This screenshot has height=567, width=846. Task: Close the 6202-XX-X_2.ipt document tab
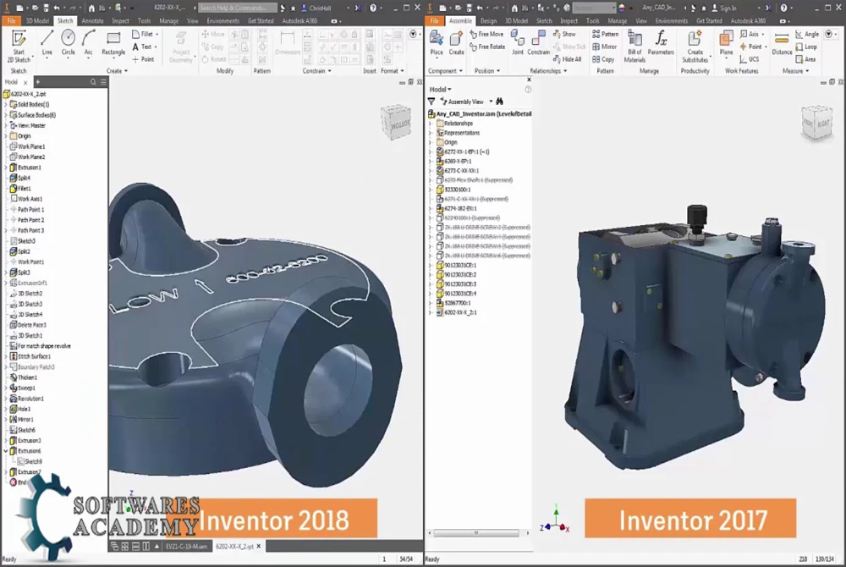[x=258, y=547]
